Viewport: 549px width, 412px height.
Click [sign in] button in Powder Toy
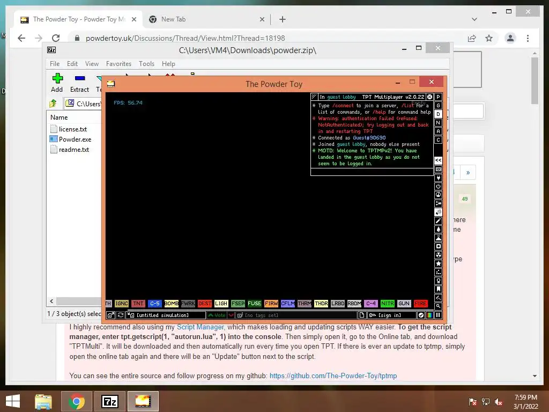click(392, 315)
